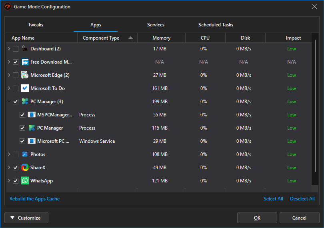The height and width of the screenshot is (228, 324).
Task: Uncheck the WhatsApp checkbox
Action: coord(16,181)
